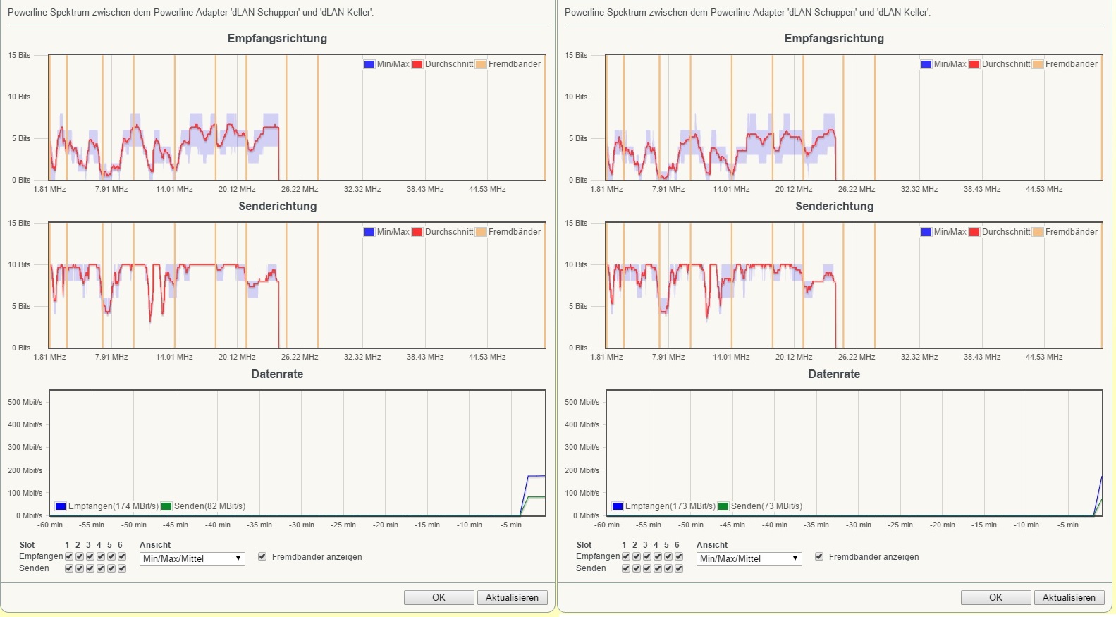Viewport: 1116px width, 617px height.
Task: Uncheck Empfangen slot 5 in left window
Action: (x=111, y=556)
